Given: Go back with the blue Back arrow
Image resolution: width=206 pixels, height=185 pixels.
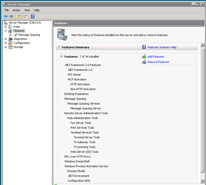Looking at the screenshot, I should point(6,16).
